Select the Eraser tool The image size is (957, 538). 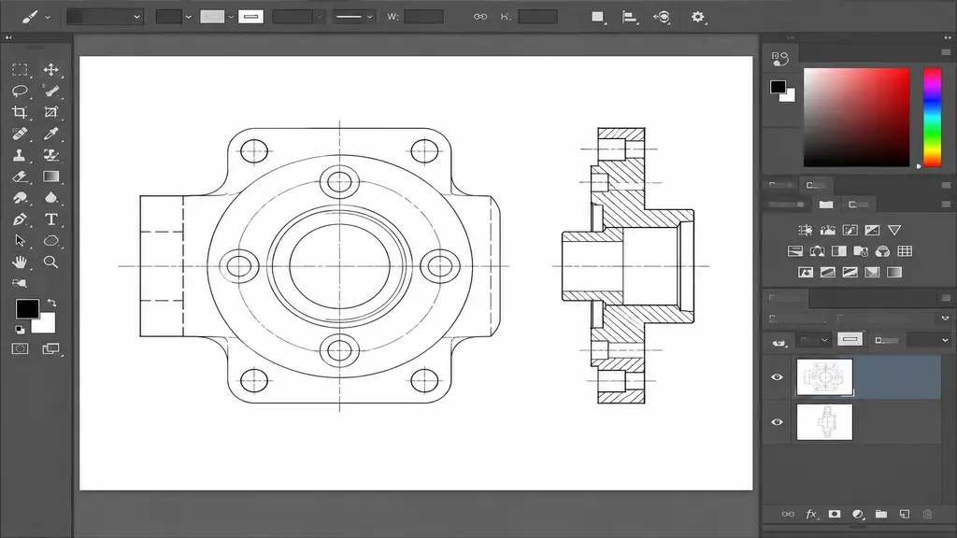coord(21,177)
